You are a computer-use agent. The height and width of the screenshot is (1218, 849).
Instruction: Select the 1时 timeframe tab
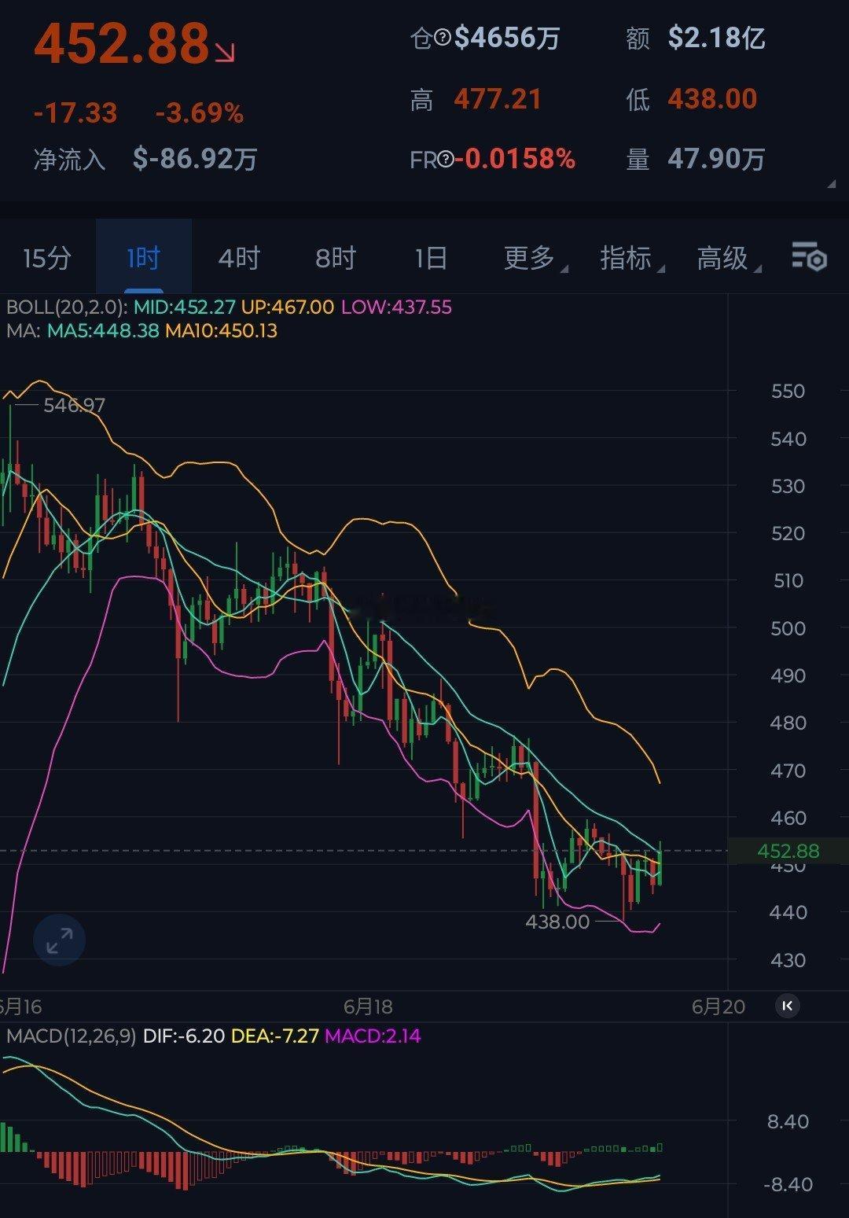point(143,257)
